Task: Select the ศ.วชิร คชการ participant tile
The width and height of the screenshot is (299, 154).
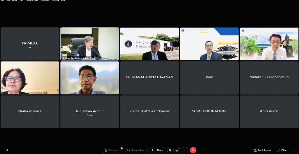Action: point(269,112)
